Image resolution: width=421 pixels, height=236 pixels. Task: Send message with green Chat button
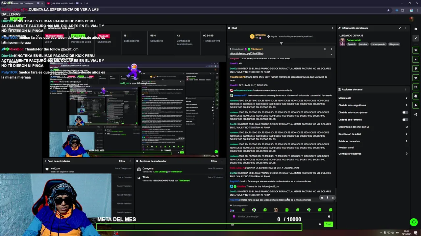328,224
